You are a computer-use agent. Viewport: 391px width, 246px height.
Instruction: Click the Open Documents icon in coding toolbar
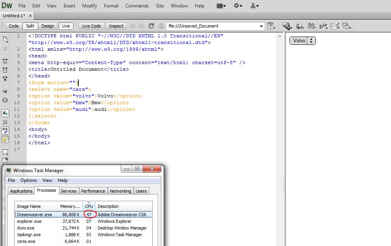pyautogui.click(x=5, y=39)
